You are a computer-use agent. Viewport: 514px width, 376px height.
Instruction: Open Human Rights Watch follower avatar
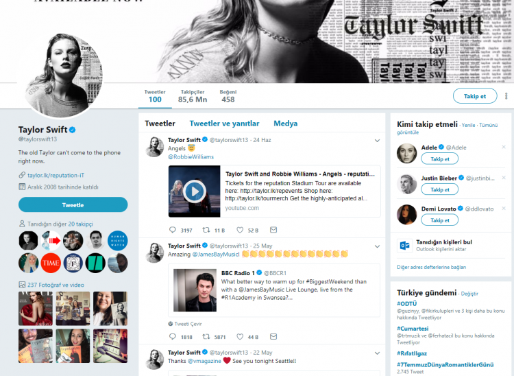117,241
